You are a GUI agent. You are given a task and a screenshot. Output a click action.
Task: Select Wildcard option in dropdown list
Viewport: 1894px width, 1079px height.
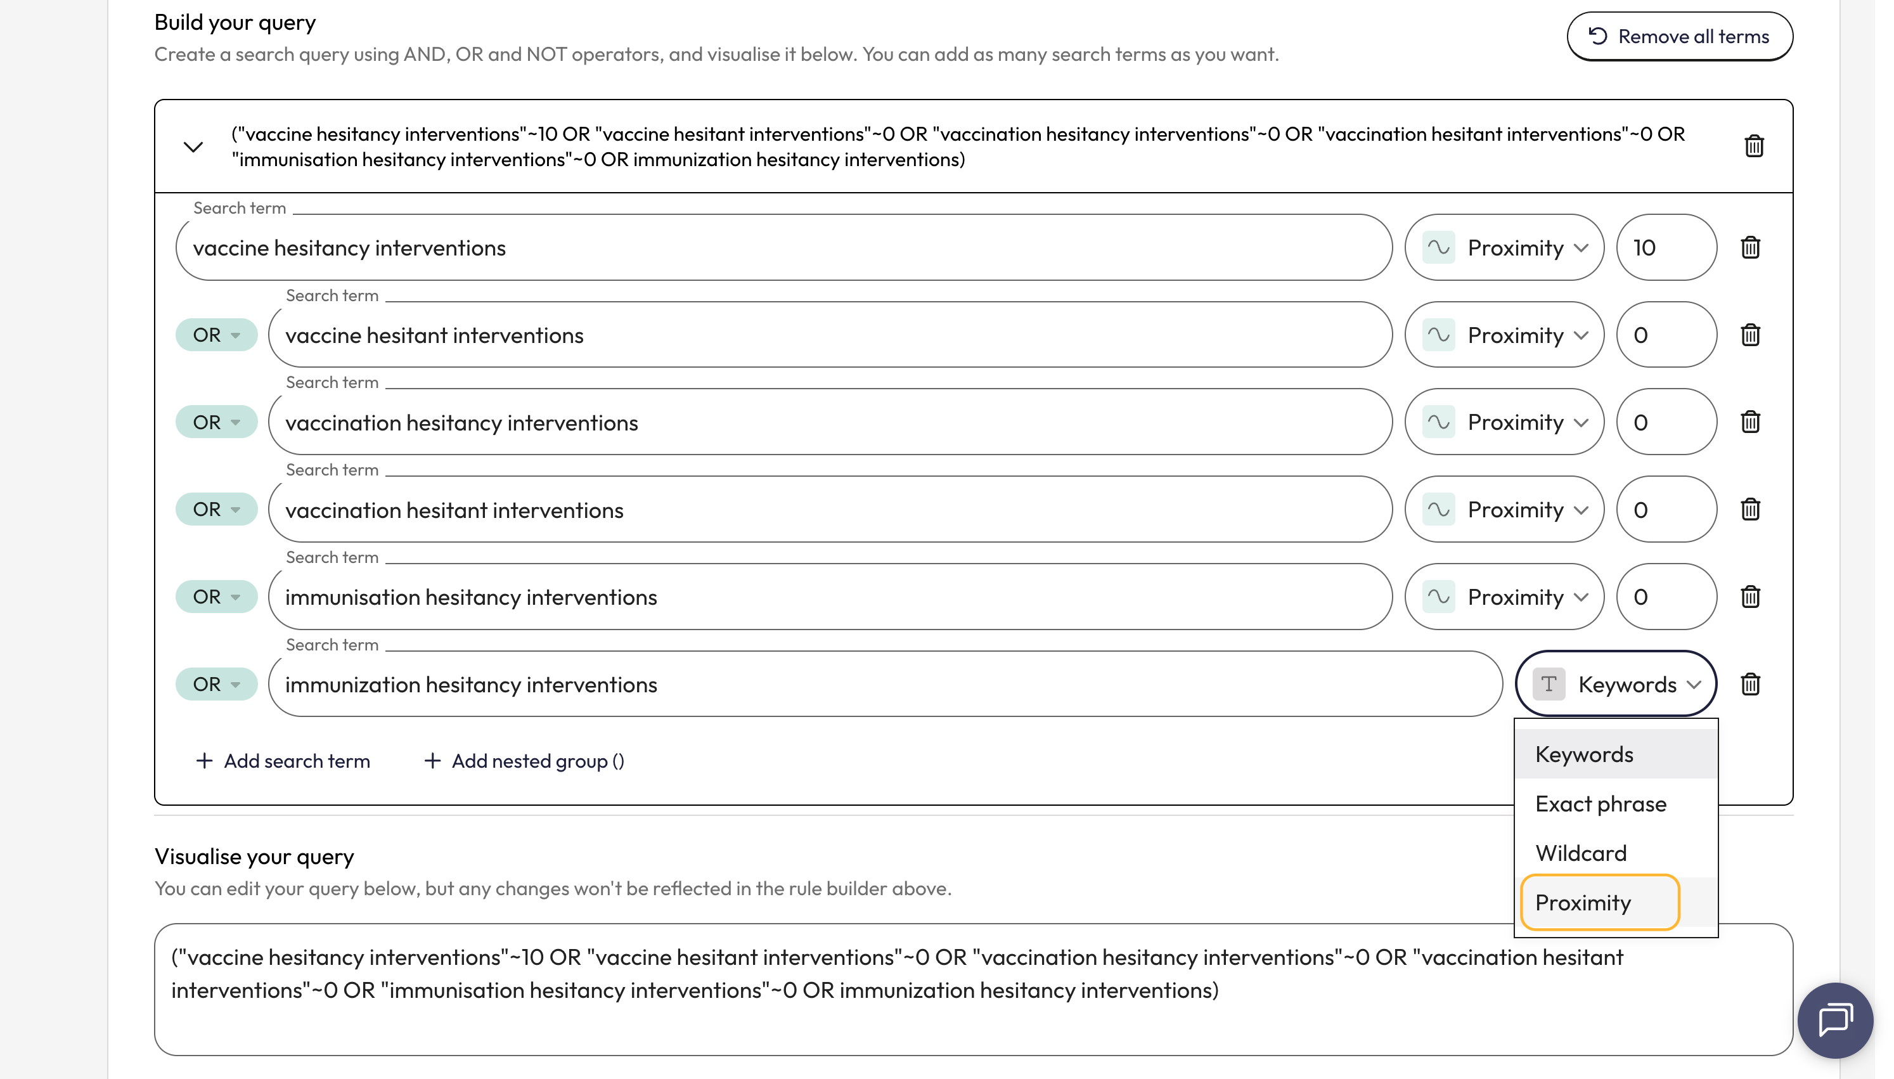pos(1616,854)
